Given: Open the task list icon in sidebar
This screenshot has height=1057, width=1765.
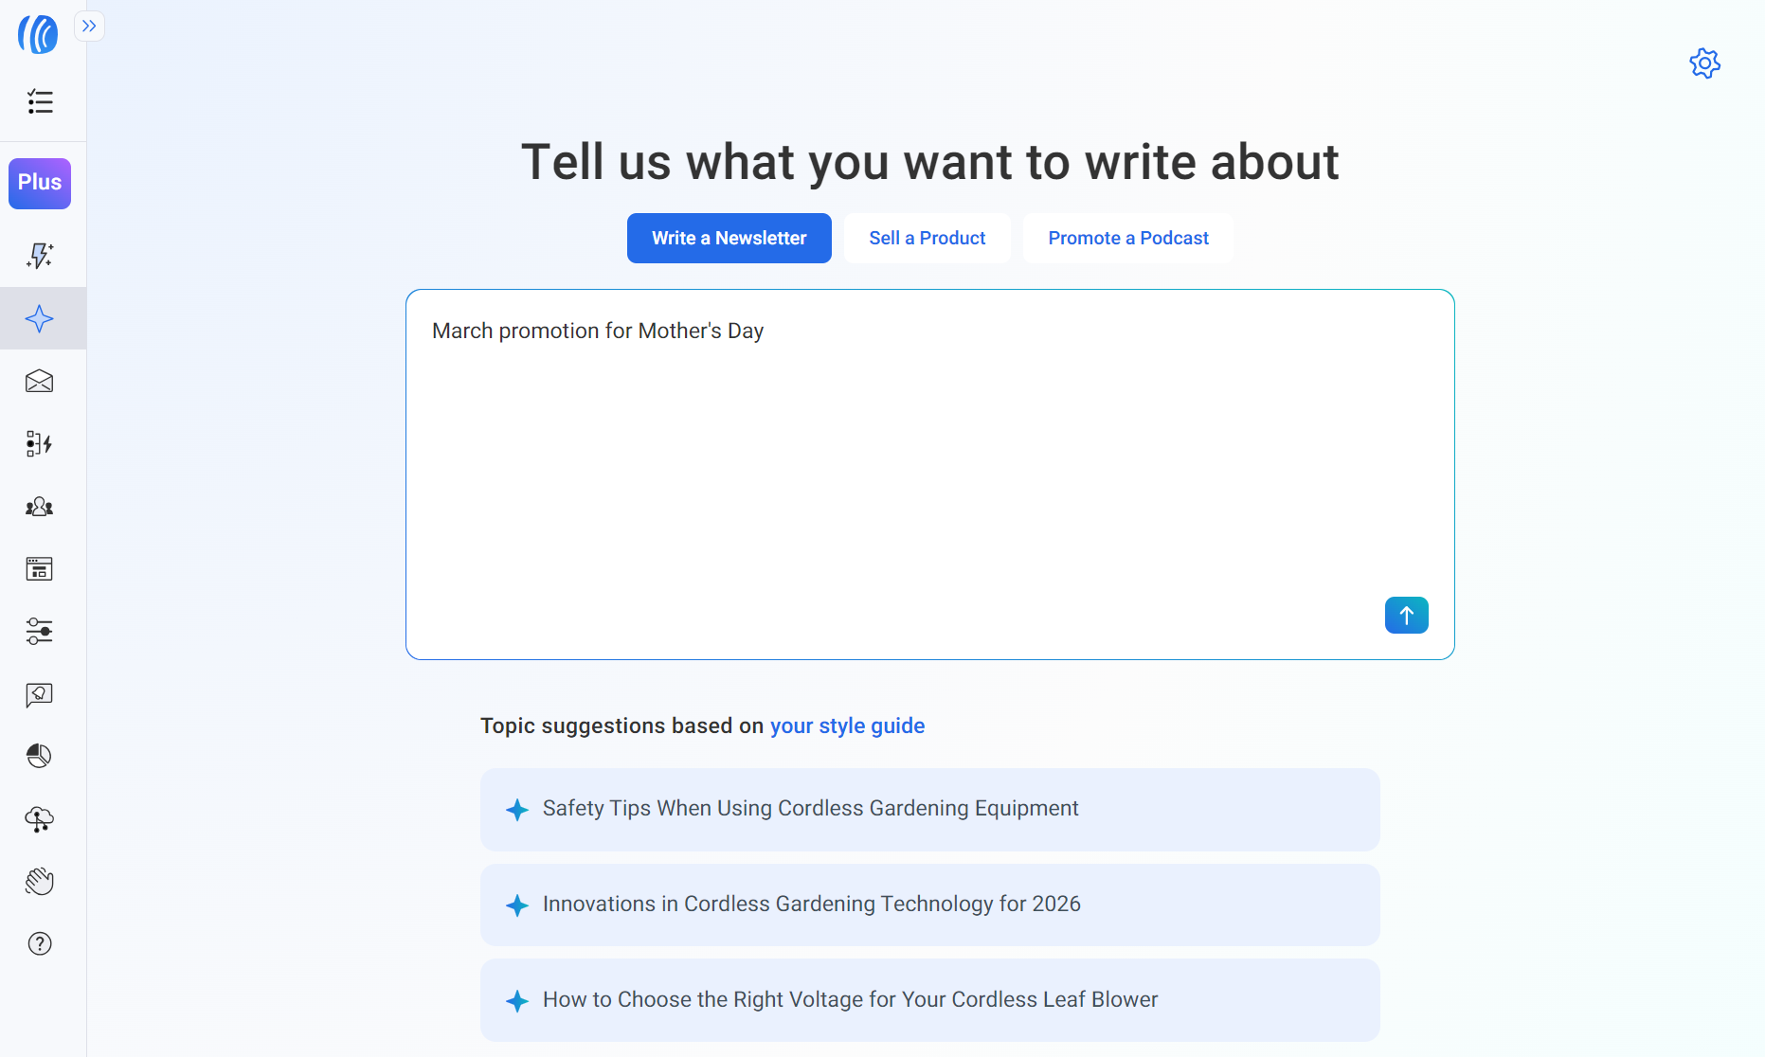Looking at the screenshot, I should [x=40, y=102].
